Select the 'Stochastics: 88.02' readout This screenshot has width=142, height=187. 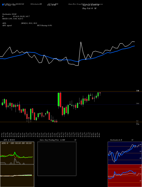click(9, 14)
